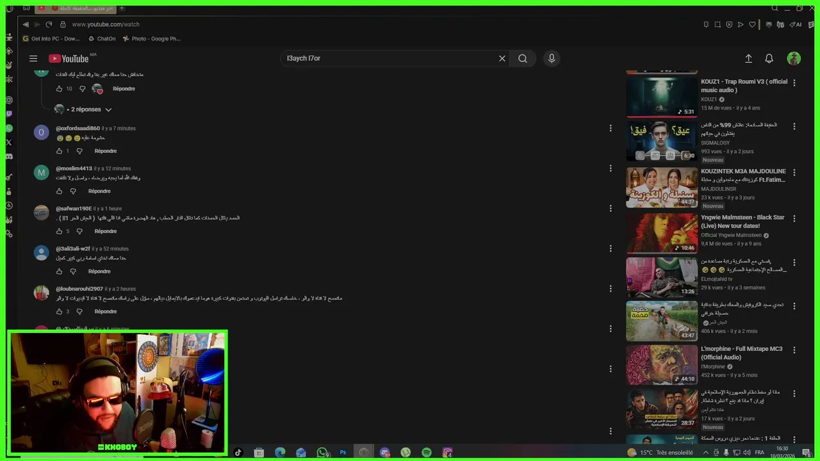Like the @oxfordsaadi860 comment
The image size is (820, 461).
tap(59, 151)
